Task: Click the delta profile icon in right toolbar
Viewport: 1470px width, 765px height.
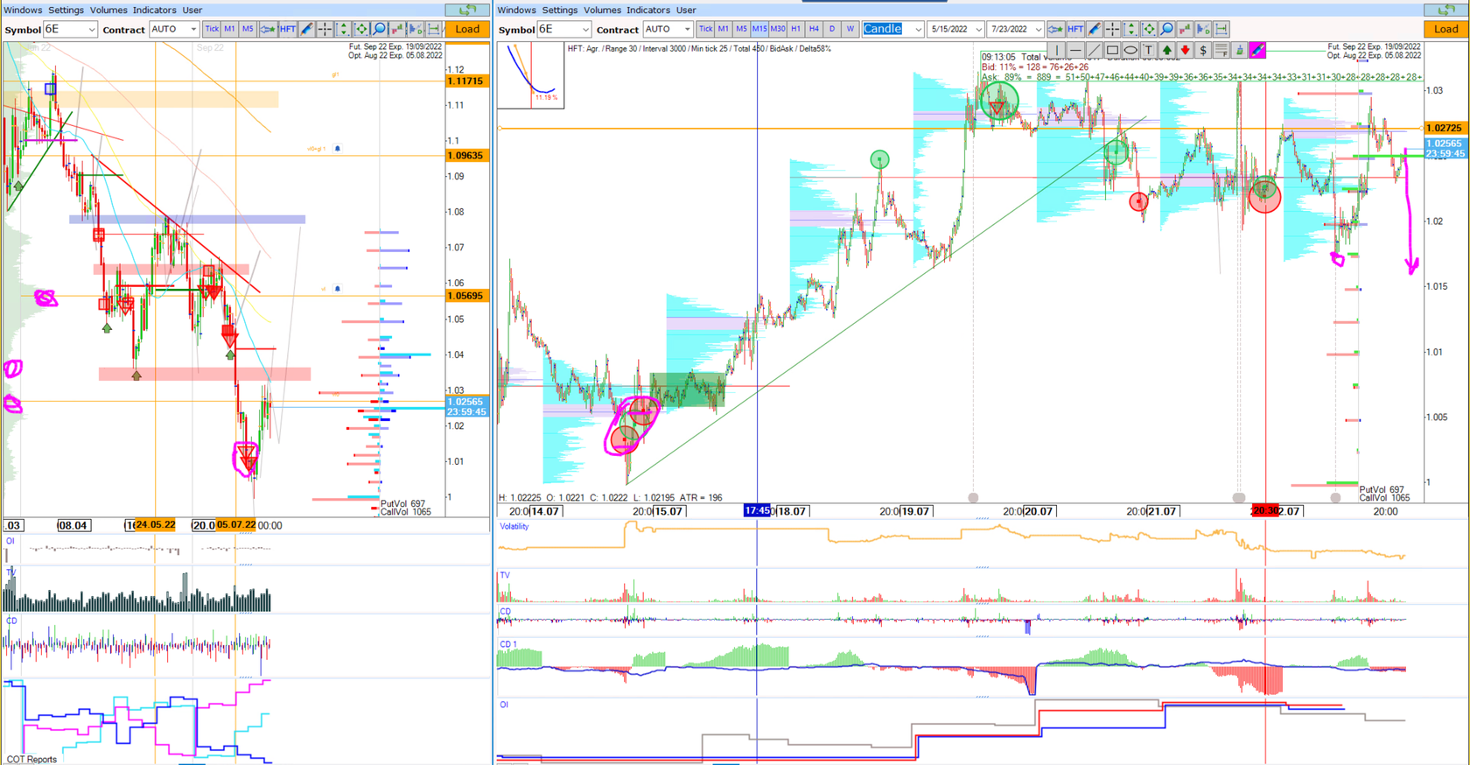Action: (x=1203, y=29)
